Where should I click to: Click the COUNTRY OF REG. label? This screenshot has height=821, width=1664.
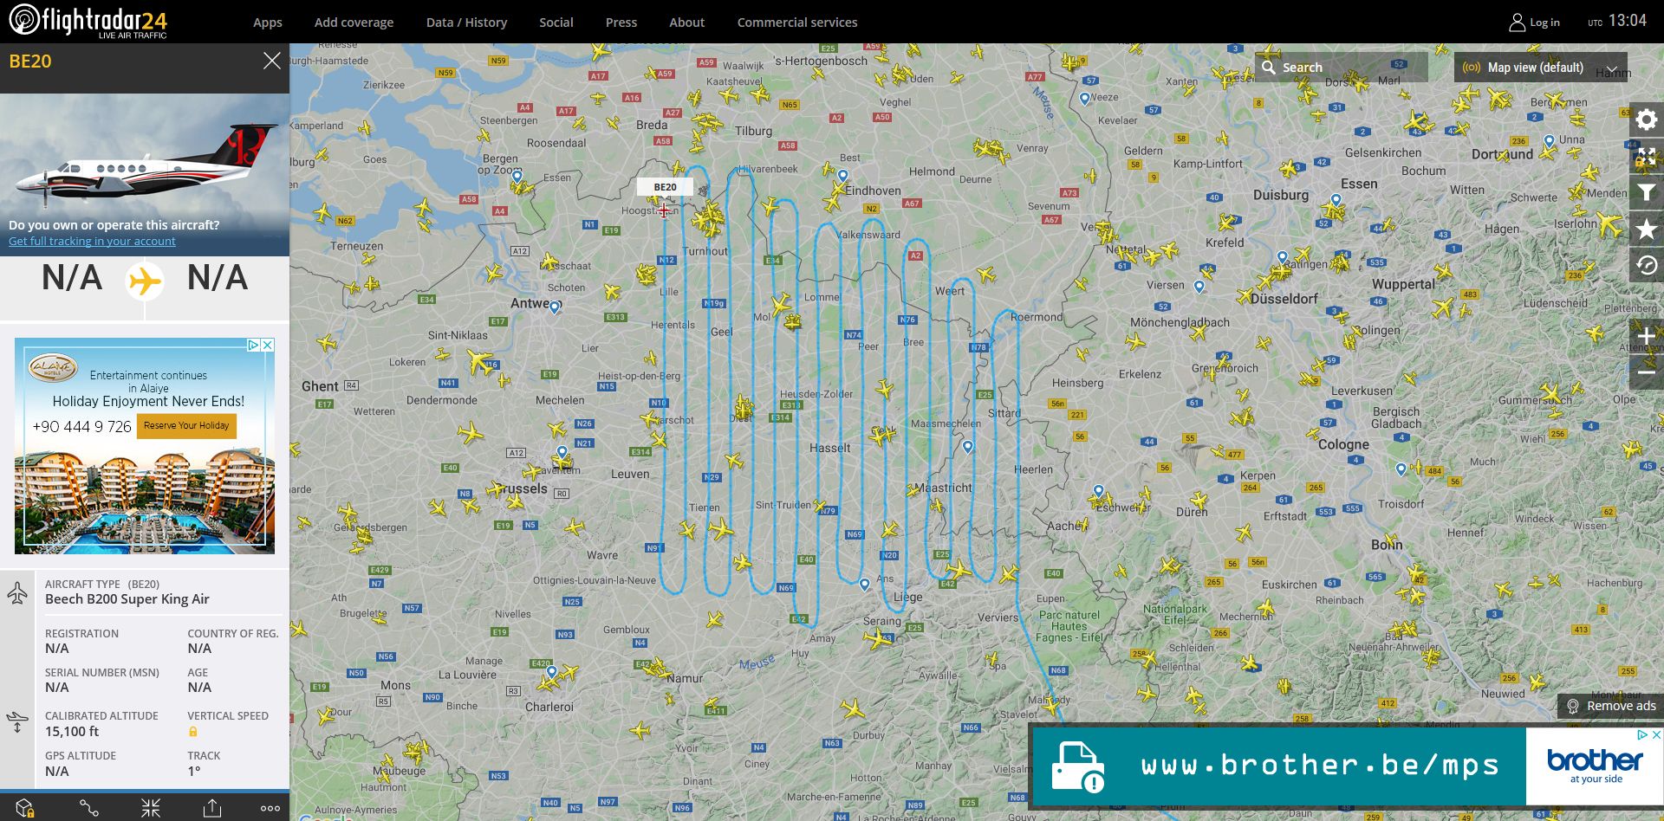pyautogui.click(x=233, y=634)
